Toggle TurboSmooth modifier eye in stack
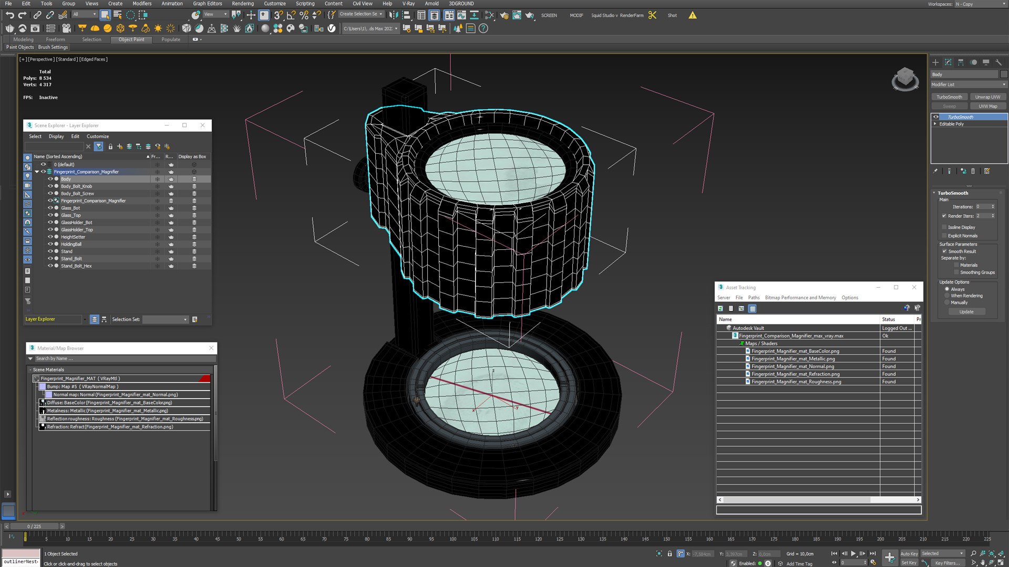This screenshot has height=567, width=1009. tap(936, 117)
